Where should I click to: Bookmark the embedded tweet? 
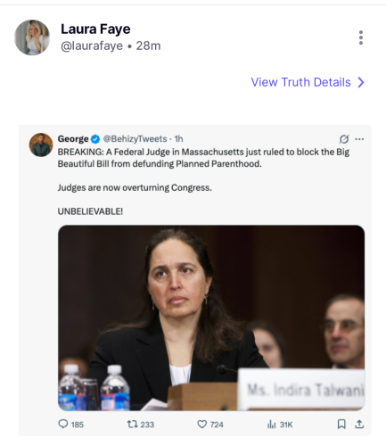point(341,424)
